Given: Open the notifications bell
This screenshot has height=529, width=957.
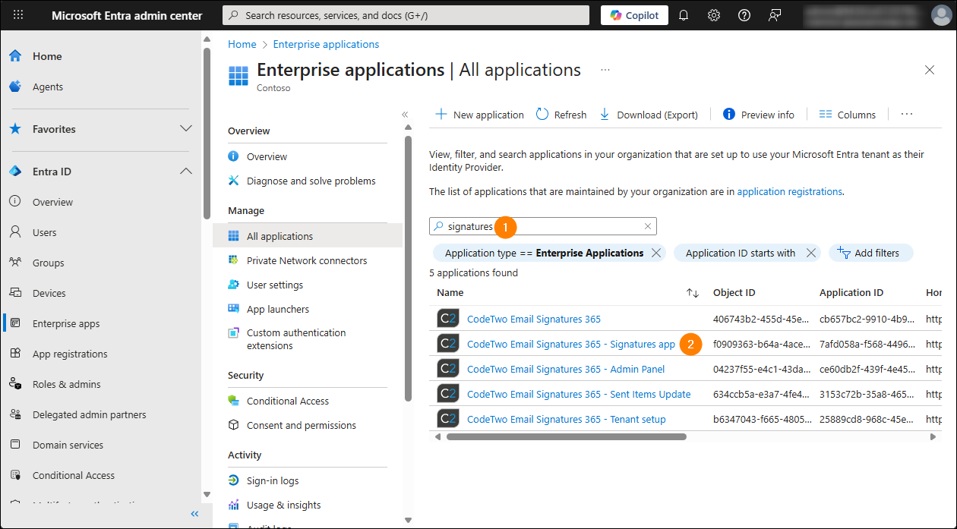Looking at the screenshot, I should pyautogui.click(x=684, y=15).
